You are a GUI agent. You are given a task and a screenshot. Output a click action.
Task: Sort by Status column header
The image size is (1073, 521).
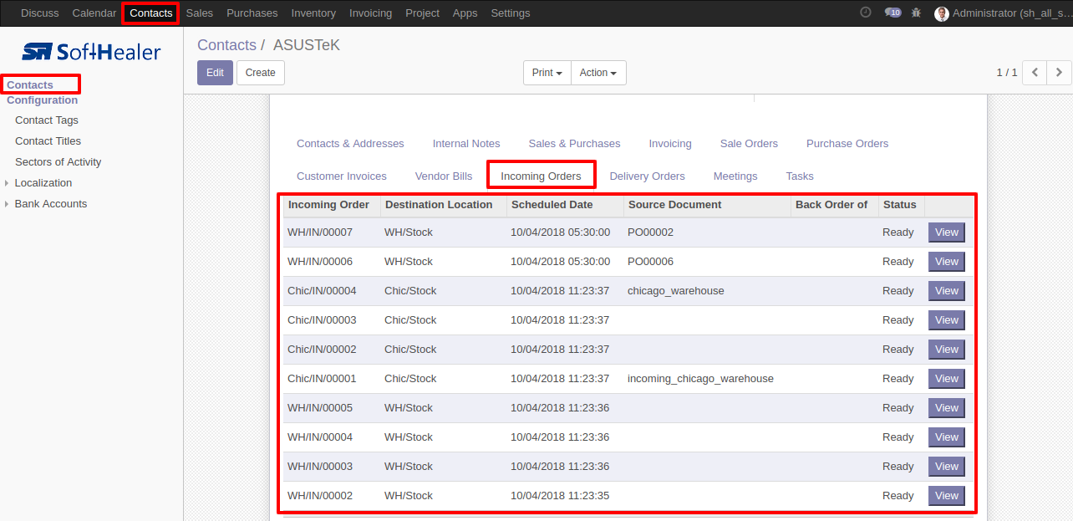[900, 205]
